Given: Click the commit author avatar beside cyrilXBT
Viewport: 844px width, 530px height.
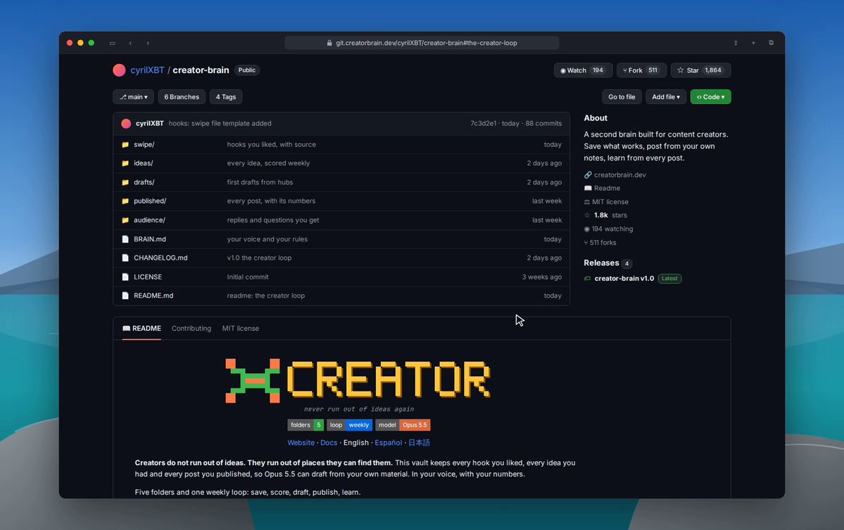Looking at the screenshot, I should (x=126, y=123).
